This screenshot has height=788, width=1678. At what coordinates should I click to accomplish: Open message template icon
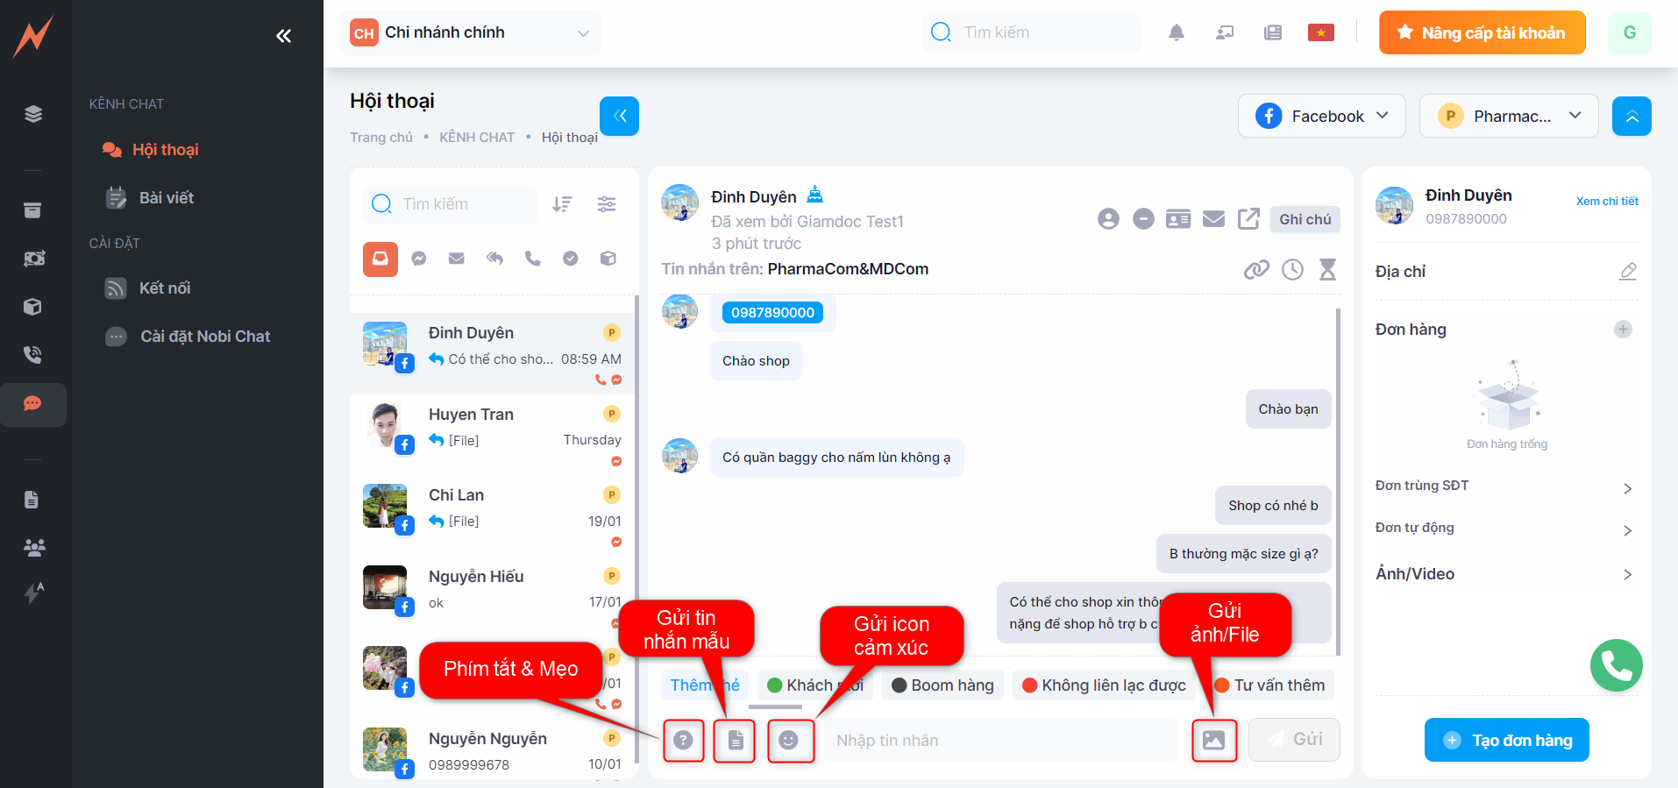point(735,741)
